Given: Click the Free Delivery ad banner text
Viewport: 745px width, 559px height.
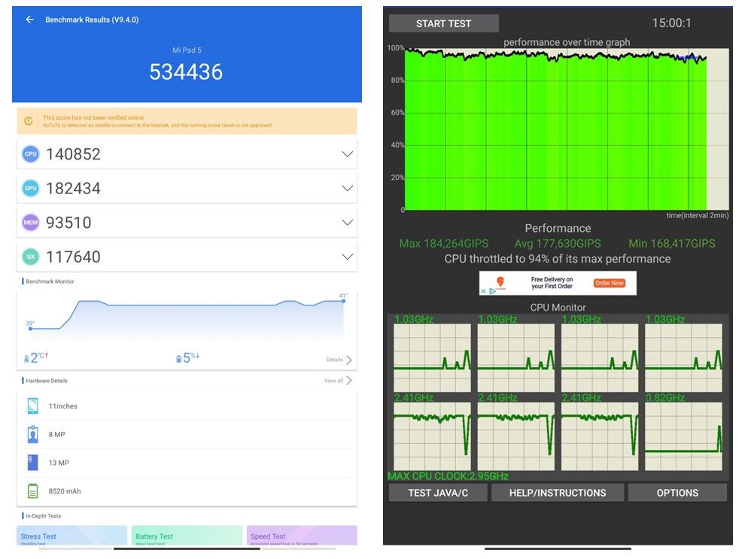Looking at the screenshot, I should (x=552, y=283).
